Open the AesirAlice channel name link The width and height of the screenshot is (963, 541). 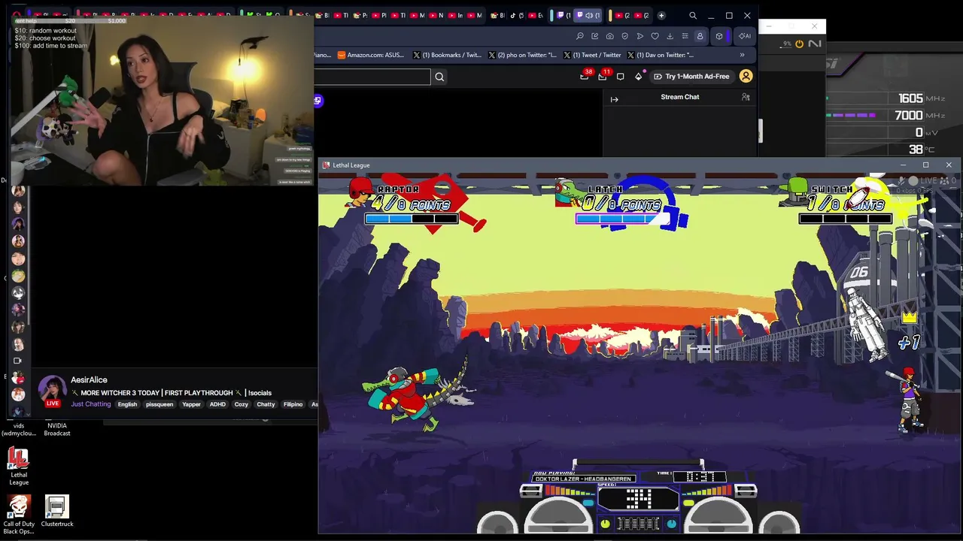[x=89, y=380]
